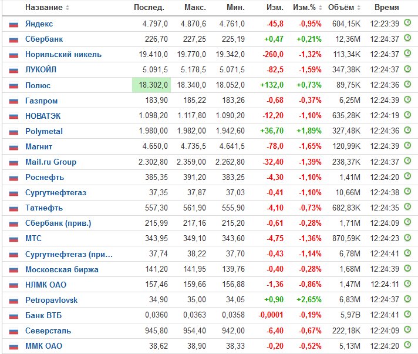Click the Russian flag icon next to Яндекс
This screenshot has width=418, height=354.
pyautogui.click(x=14, y=25)
